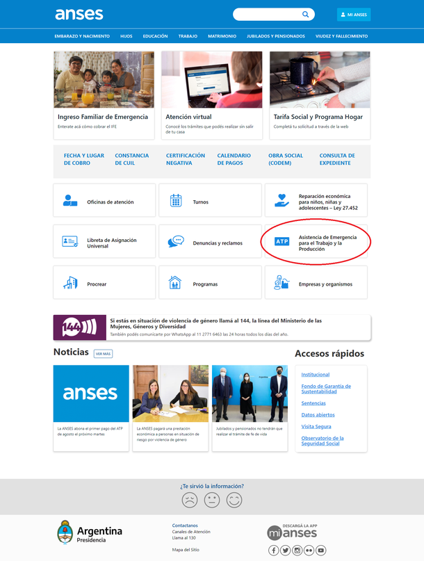424x561 pixels.
Task: Click the ATP badge icon
Action: [x=282, y=241]
